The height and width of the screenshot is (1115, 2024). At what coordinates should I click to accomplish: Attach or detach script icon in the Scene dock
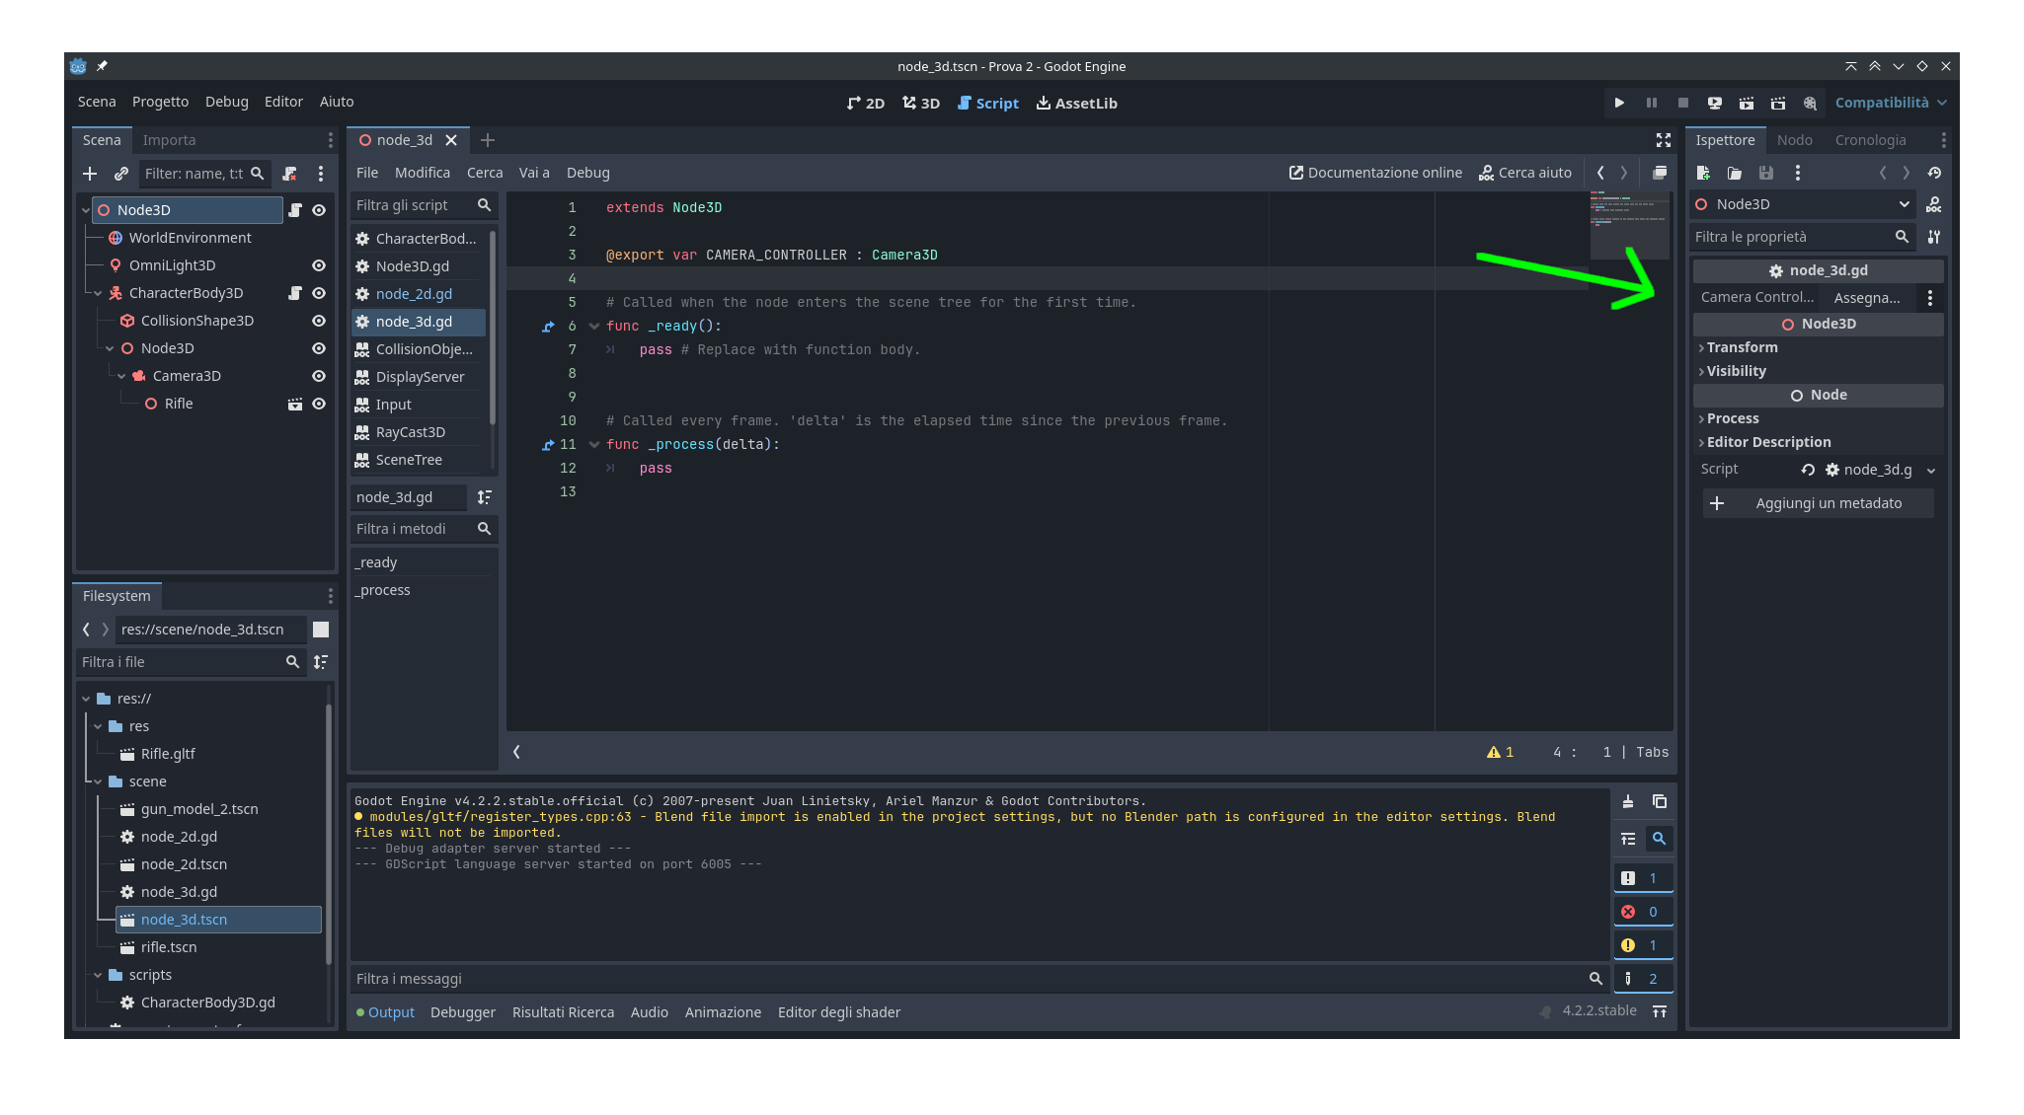coord(289,174)
